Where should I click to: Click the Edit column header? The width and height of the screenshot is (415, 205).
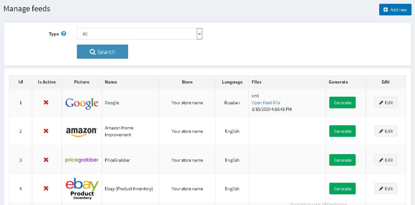pyautogui.click(x=385, y=82)
